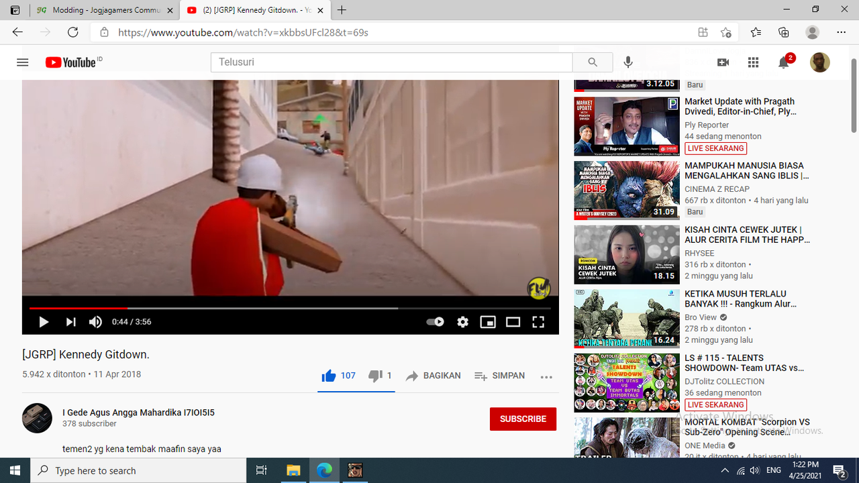The image size is (859, 483).
Task: Refresh the page
Action: [73, 32]
